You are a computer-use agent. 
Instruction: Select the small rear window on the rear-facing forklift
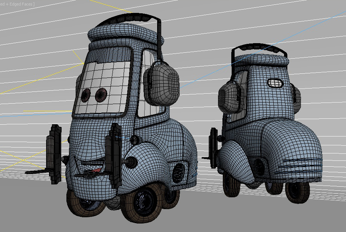point(275,83)
